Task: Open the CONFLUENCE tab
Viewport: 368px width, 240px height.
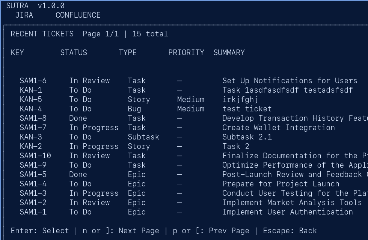Action: click(78, 15)
